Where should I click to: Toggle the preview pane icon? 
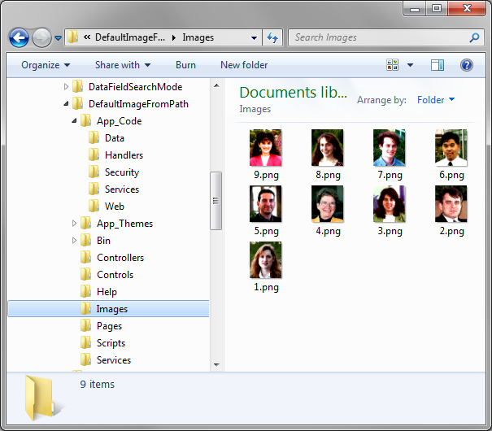point(438,65)
